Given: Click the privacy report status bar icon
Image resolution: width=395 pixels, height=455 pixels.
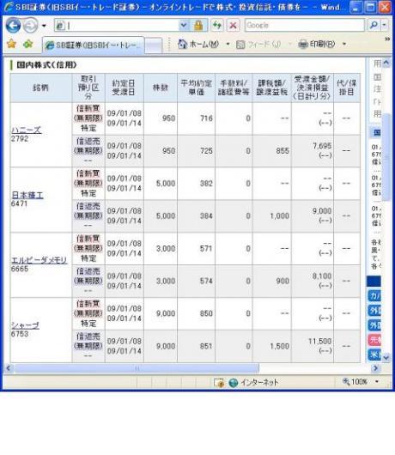Looking at the screenshot, I should [219, 382].
